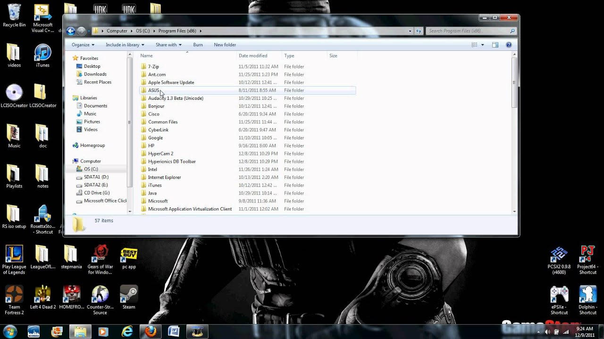Image resolution: width=604 pixels, height=339 pixels.
Task: Select the Hyperionics DB Toolbar folder
Action: click(x=248, y=161)
